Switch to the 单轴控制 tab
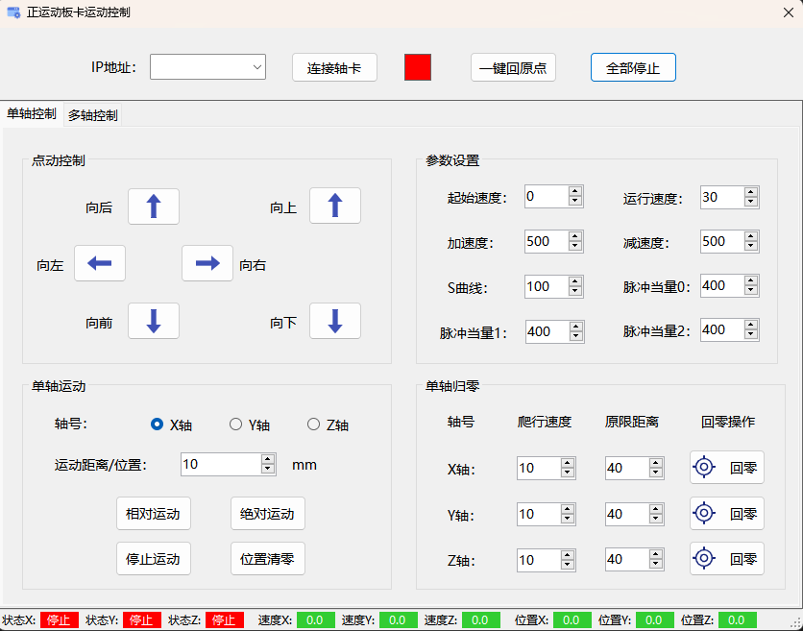Image resolution: width=803 pixels, height=631 pixels. coord(32,113)
